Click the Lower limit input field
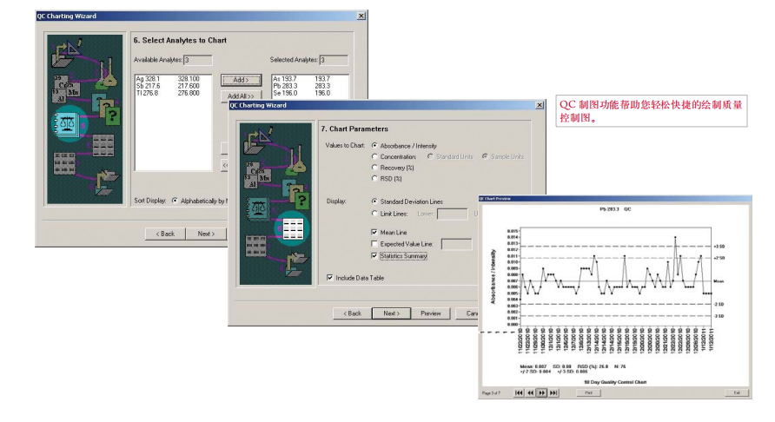Viewport: 775px width, 422px height. pyautogui.click(x=453, y=214)
